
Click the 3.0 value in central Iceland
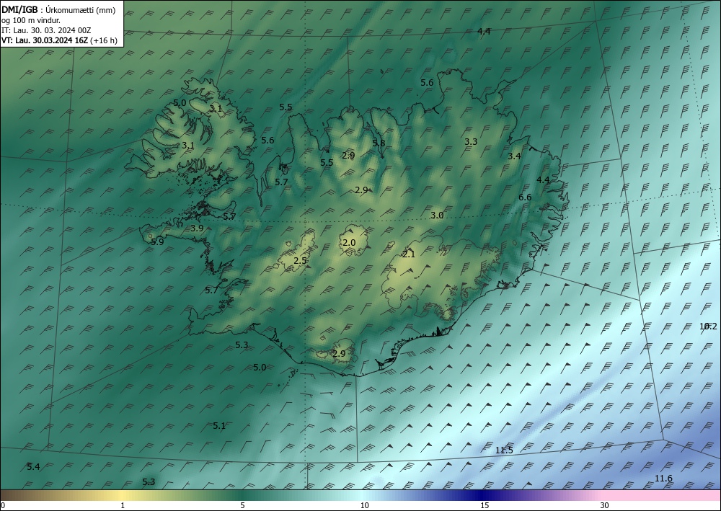coord(437,215)
